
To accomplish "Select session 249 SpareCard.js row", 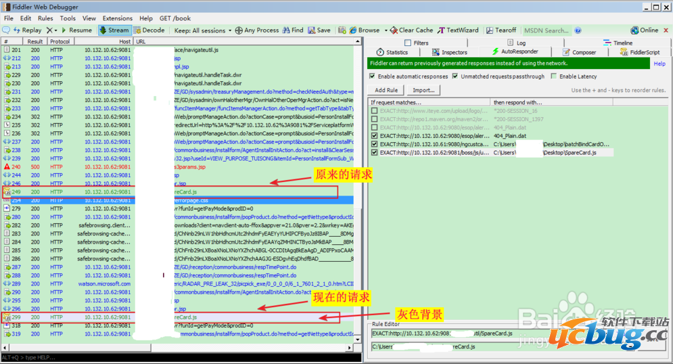I will 178,192.
